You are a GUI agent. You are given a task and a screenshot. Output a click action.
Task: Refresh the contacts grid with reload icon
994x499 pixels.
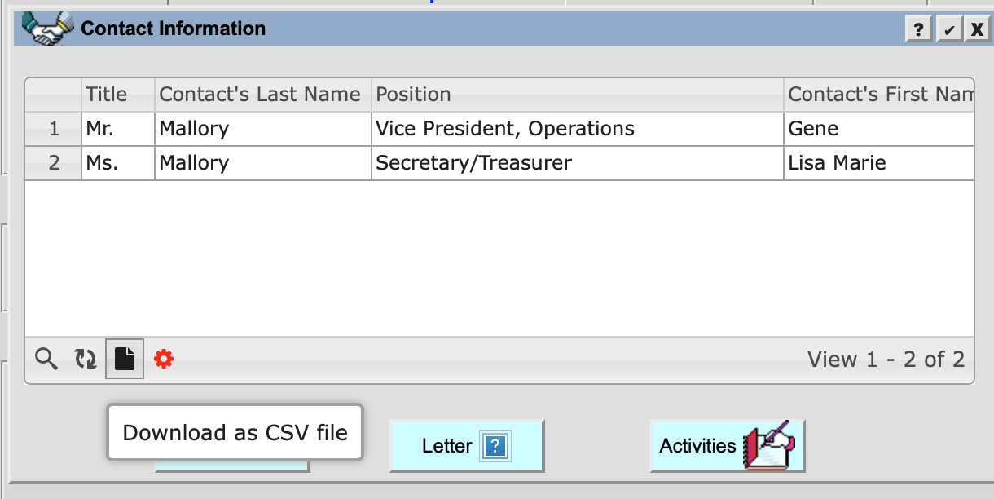[x=85, y=359]
